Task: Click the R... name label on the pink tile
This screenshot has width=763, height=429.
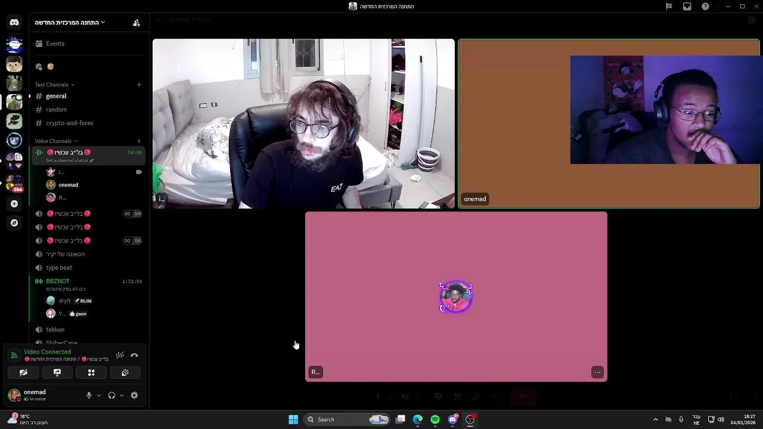Action: tap(315, 372)
